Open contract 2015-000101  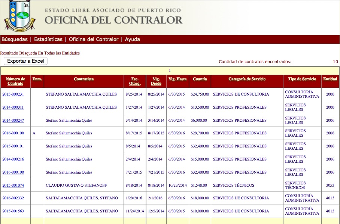[13, 146]
